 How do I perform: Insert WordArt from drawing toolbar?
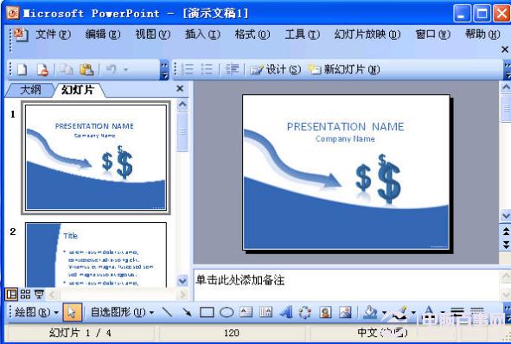[286, 312]
